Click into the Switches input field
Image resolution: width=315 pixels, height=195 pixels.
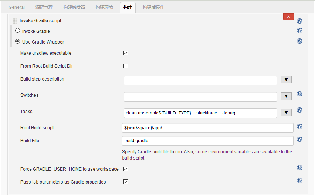click(200, 97)
